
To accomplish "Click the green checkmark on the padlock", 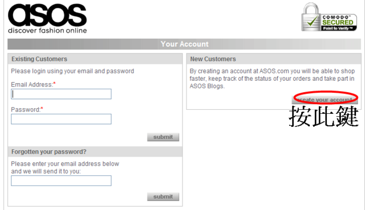I will tap(313, 21).
